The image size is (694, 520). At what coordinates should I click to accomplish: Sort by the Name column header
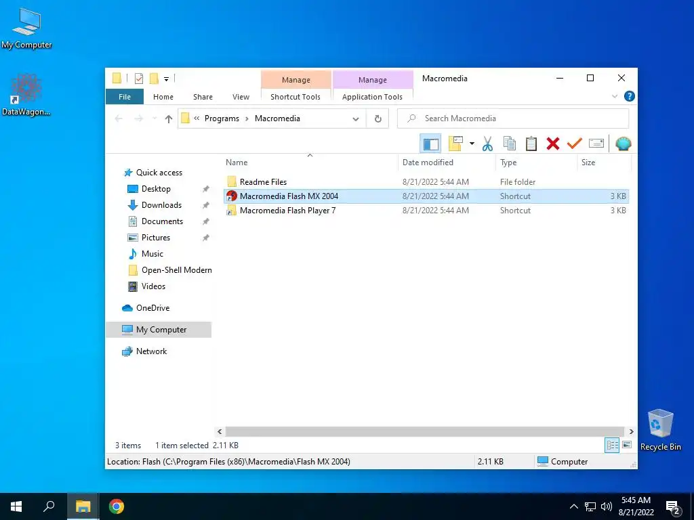point(310,162)
